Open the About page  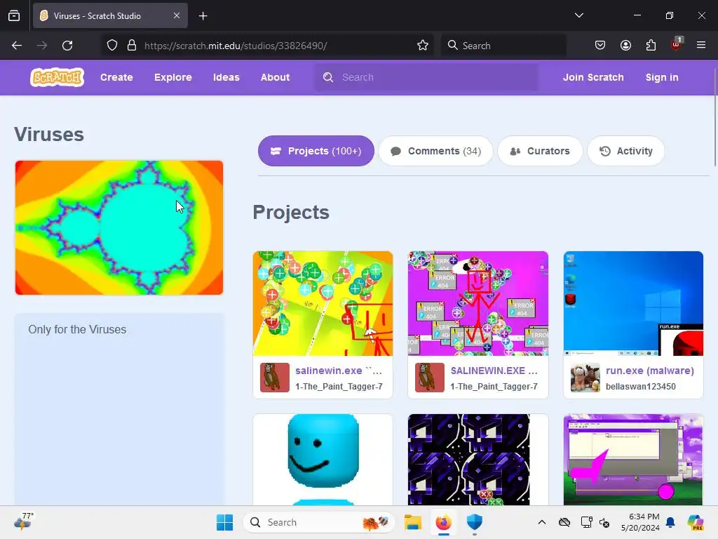coord(275,77)
